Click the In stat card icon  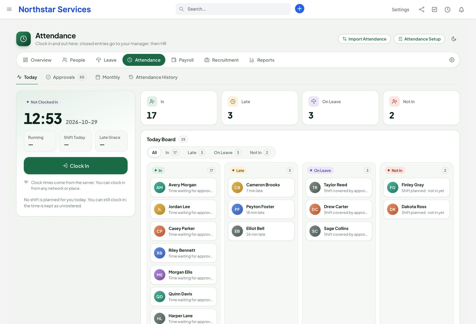pos(152,101)
